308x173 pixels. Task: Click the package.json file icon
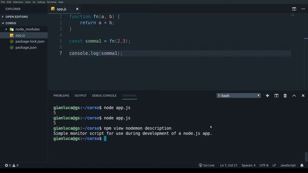(12, 48)
